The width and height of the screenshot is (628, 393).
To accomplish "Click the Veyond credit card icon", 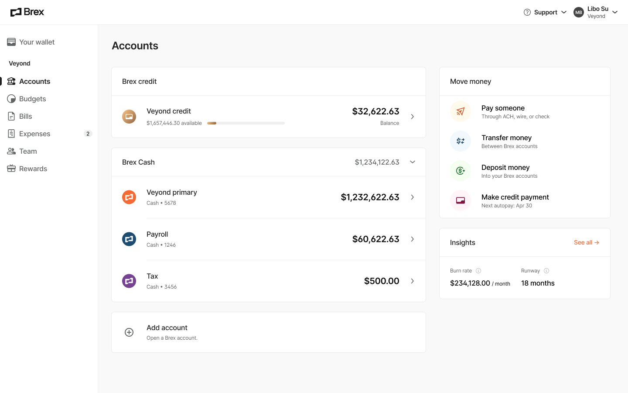I will coord(129,117).
